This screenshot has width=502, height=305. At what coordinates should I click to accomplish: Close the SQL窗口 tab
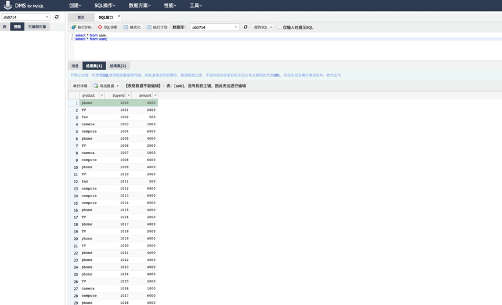click(x=119, y=16)
